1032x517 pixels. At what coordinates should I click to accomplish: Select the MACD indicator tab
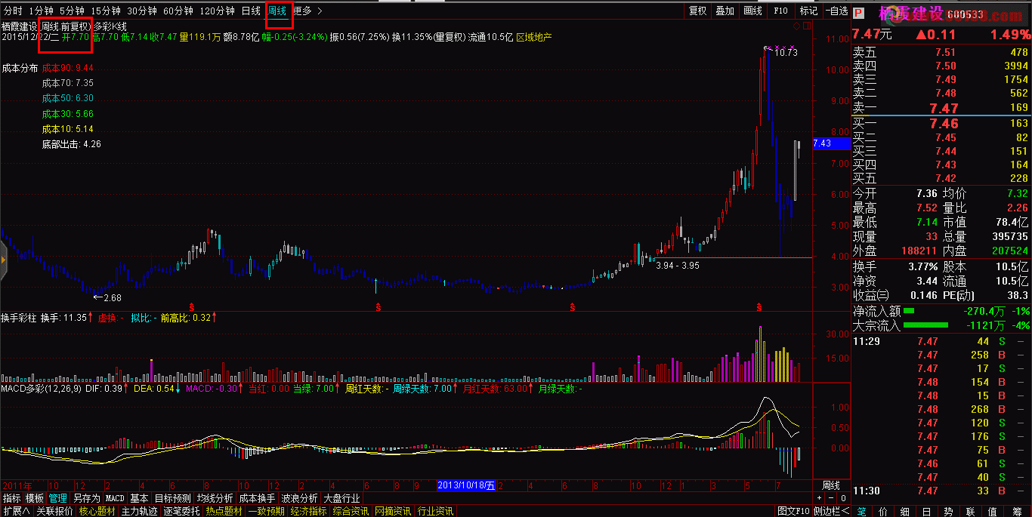tap(115, 498)
